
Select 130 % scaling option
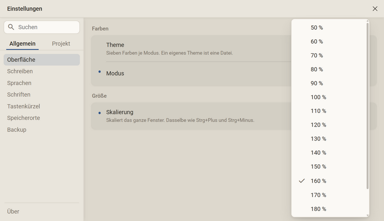coord(329,139)
